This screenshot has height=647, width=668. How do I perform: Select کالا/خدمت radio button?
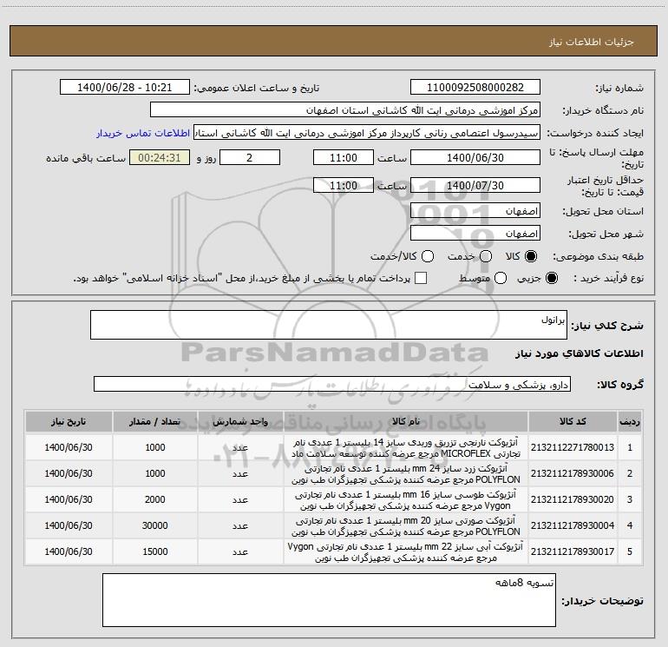coord(428,256)
